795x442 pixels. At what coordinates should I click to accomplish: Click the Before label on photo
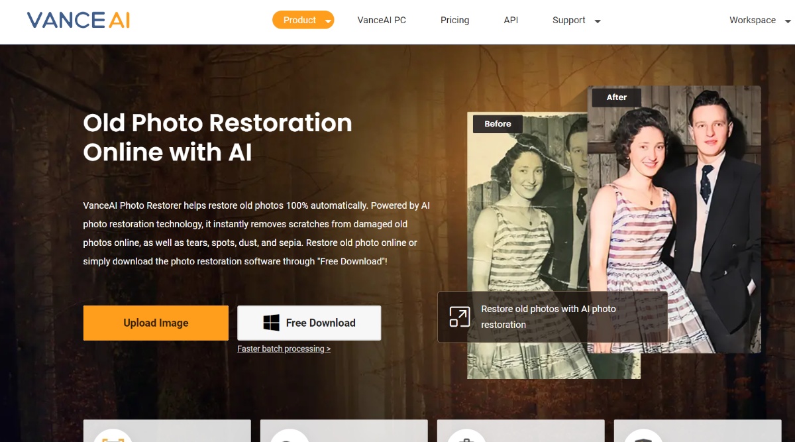498,124
